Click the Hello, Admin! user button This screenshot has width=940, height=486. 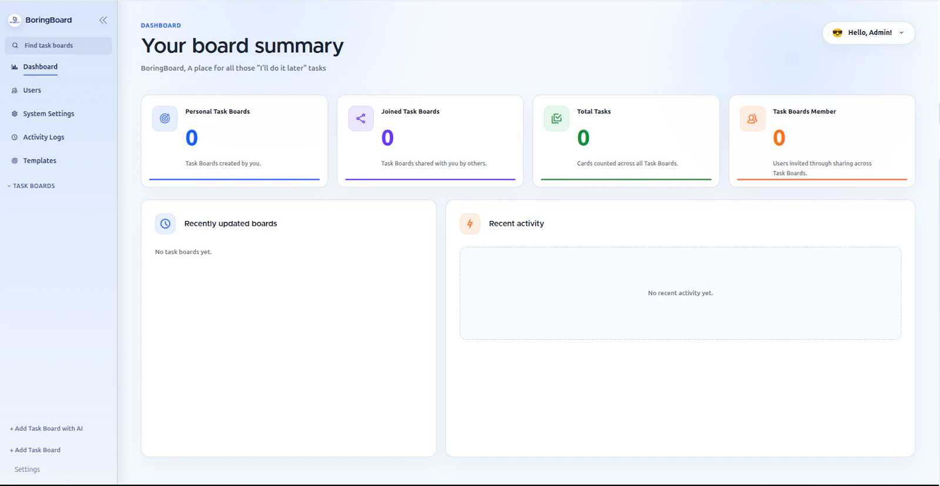pyautogui.click(x=868, y=33)
